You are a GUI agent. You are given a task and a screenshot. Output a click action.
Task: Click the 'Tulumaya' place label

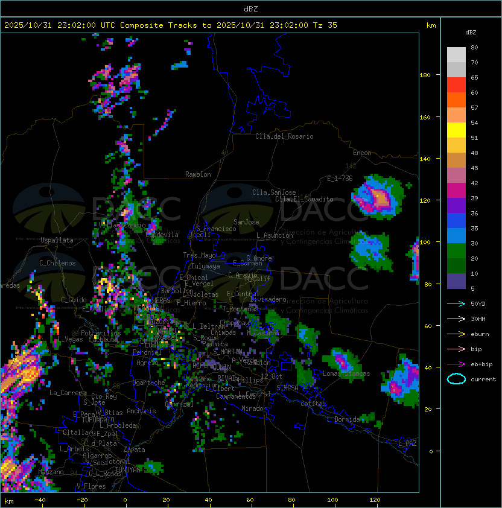tap(206, 266)
